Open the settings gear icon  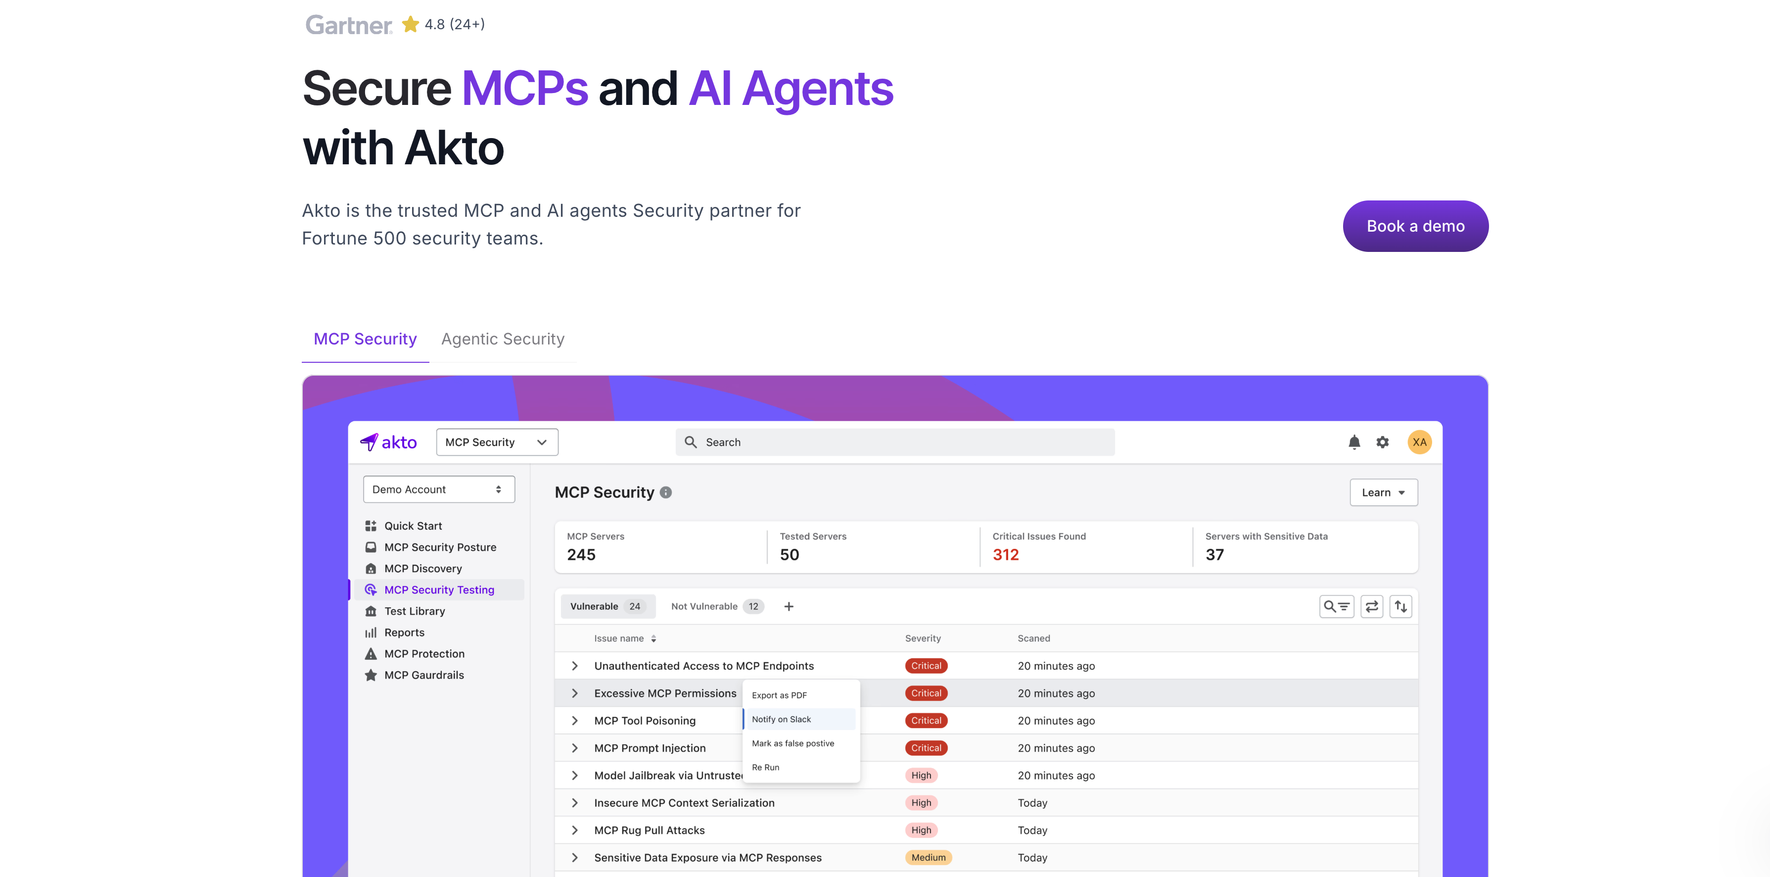click(x=1383, y=442)
